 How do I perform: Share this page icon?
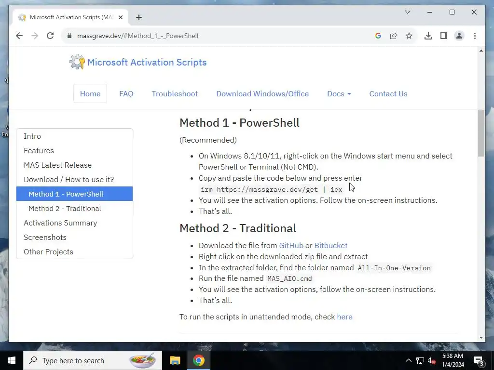[394, 36]
